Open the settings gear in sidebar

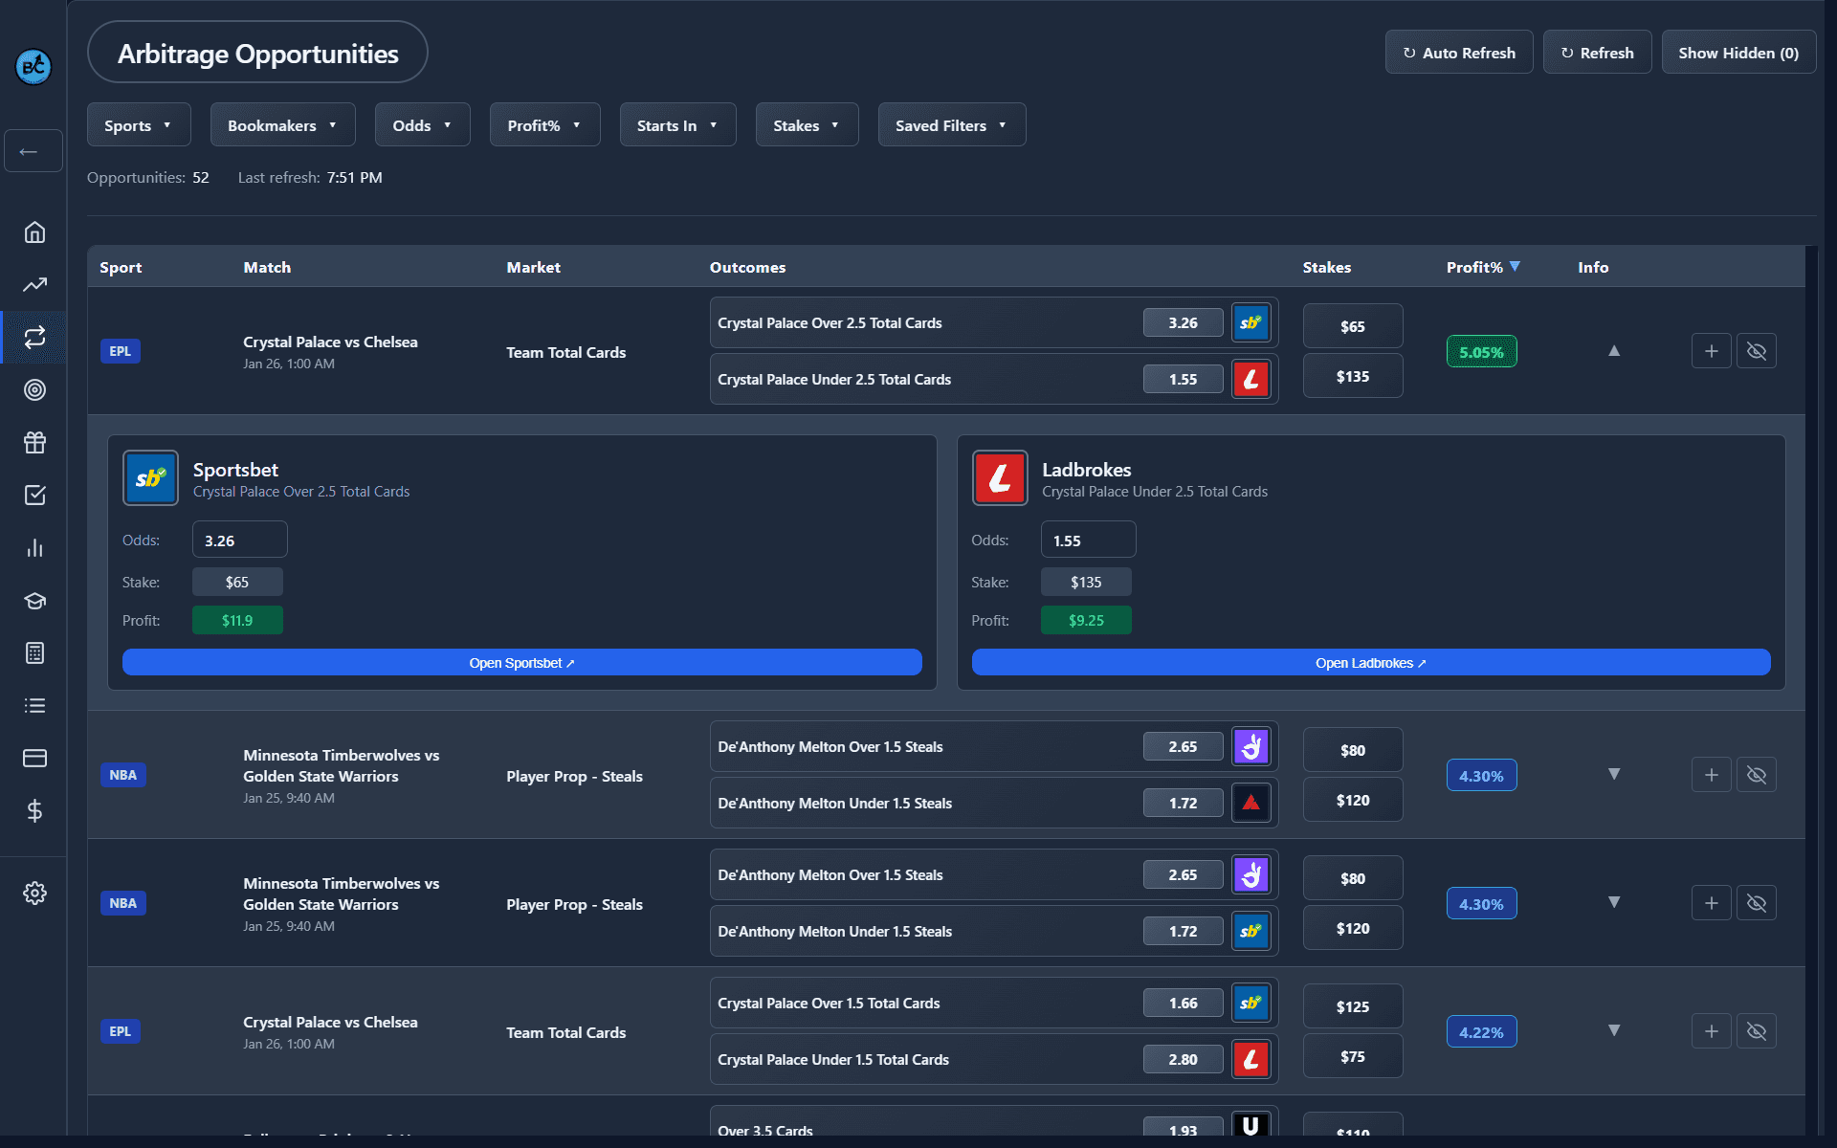(34, 893)
